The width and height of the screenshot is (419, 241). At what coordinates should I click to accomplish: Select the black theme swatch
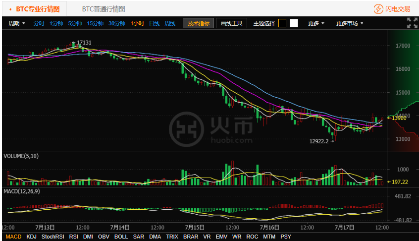click(x=282, y=23)
